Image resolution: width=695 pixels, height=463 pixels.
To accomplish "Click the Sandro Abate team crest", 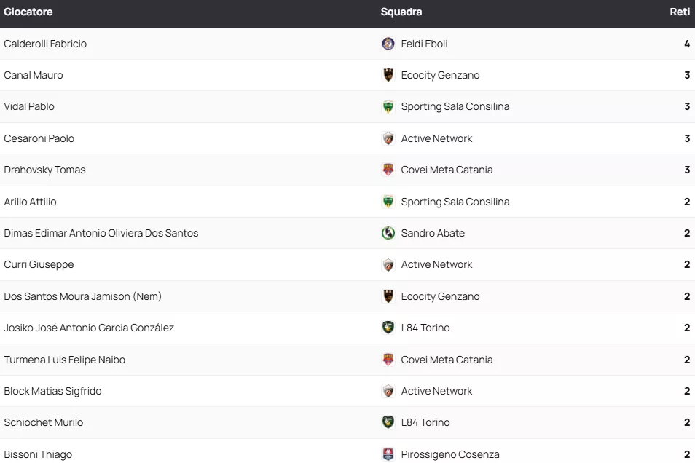I will 388,233.
